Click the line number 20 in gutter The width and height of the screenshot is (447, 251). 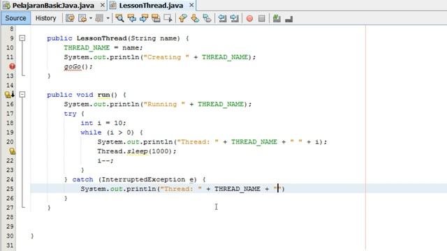coord(10,142)
